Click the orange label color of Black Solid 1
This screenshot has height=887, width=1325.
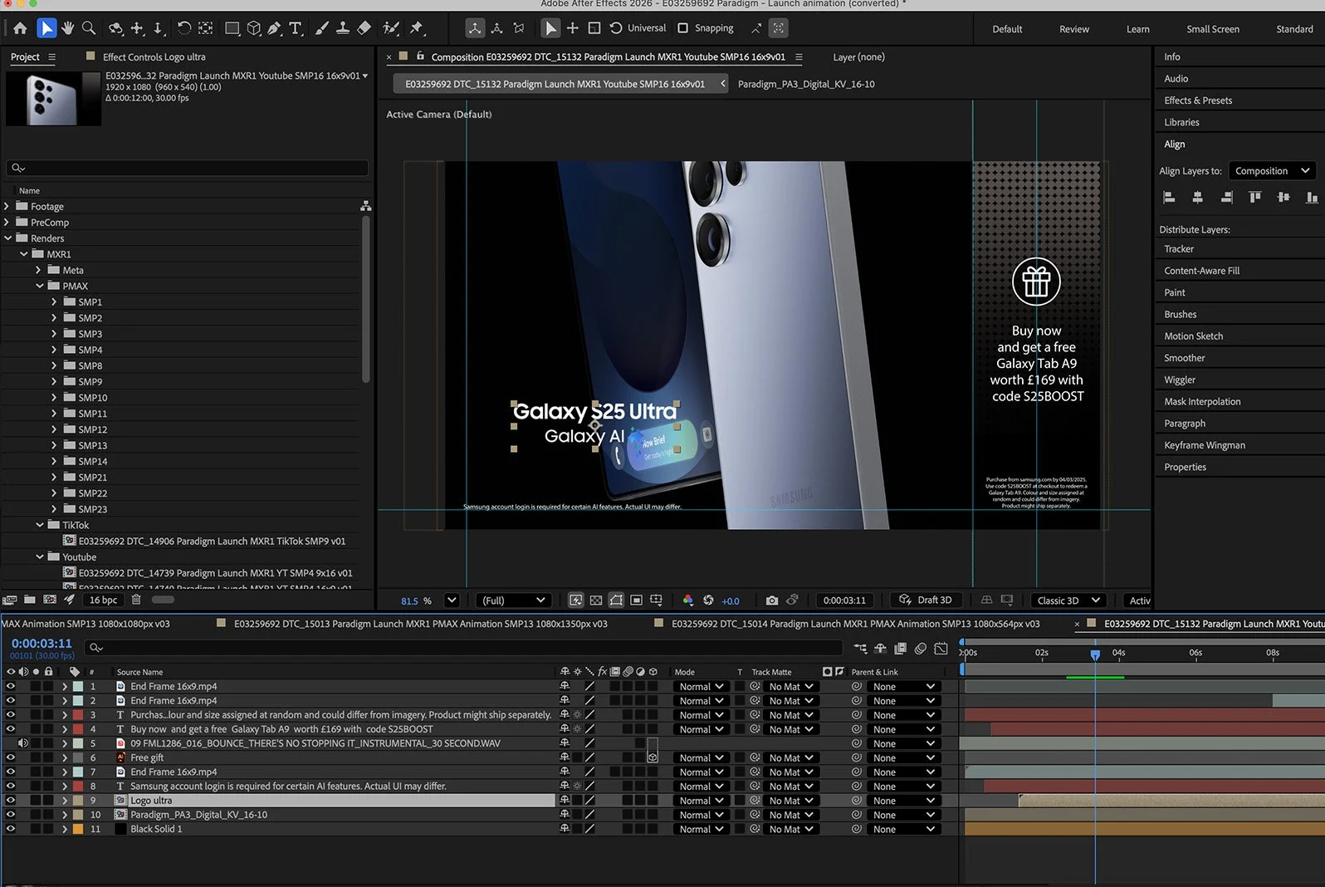78,829
